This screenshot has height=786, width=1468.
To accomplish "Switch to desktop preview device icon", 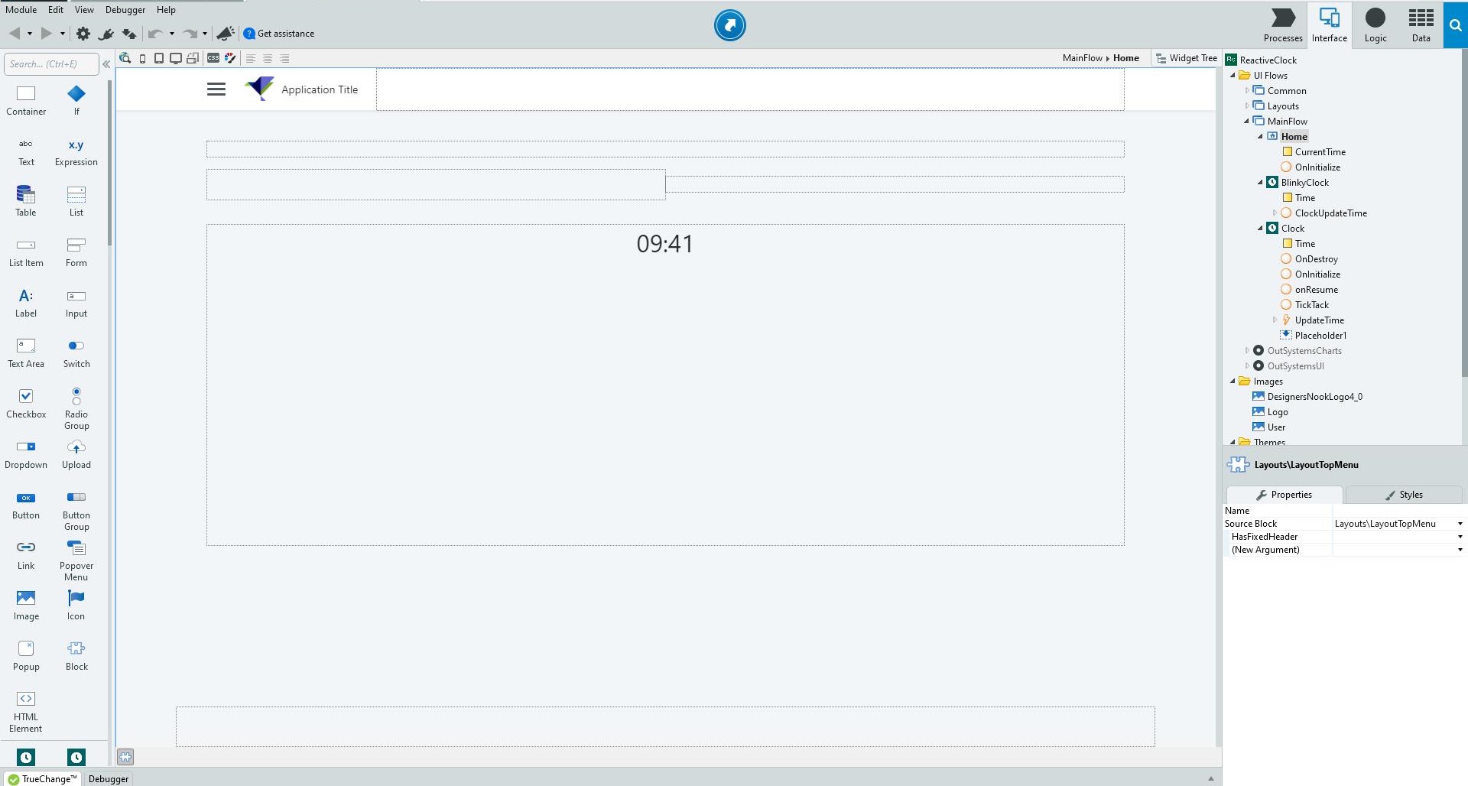I will point(176,58).
